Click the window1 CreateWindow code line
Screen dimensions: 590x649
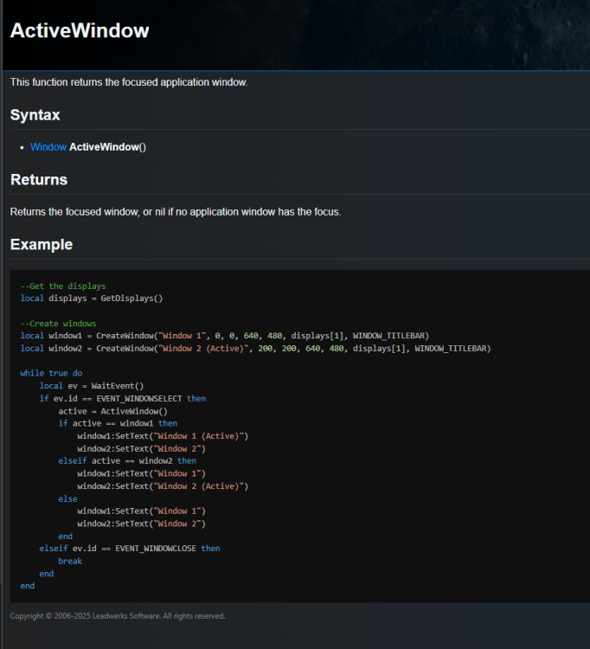tap(225, 336)
